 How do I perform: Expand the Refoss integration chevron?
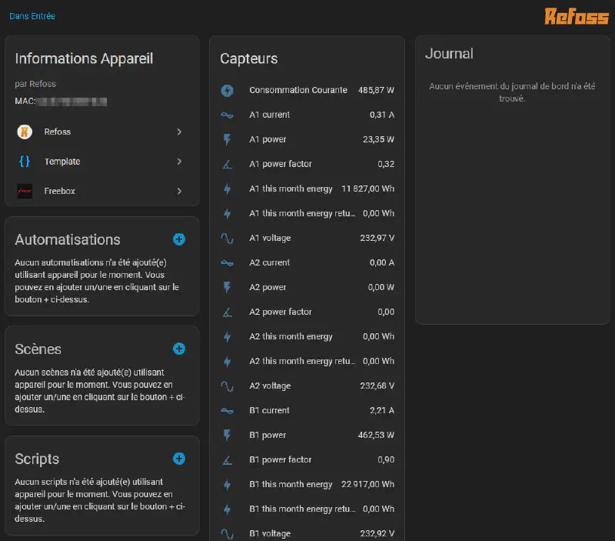point(179,132)
